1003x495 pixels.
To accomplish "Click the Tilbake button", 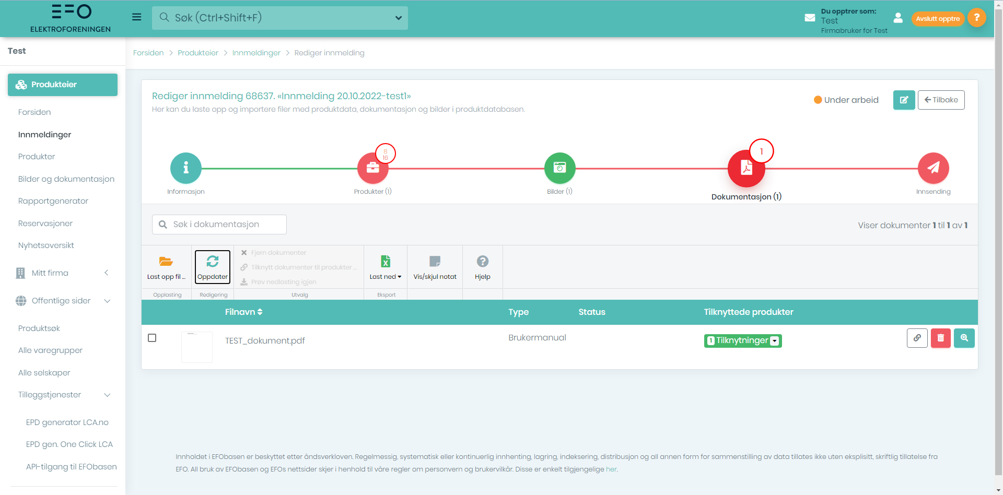I will tap(941, 100).
